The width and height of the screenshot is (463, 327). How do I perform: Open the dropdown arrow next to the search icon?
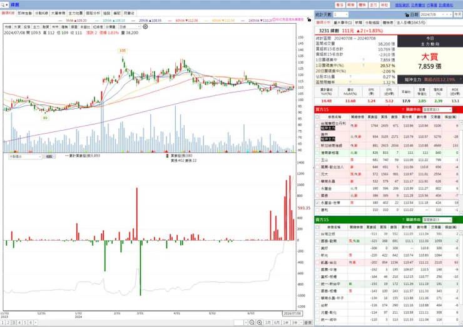click(7, 5)
